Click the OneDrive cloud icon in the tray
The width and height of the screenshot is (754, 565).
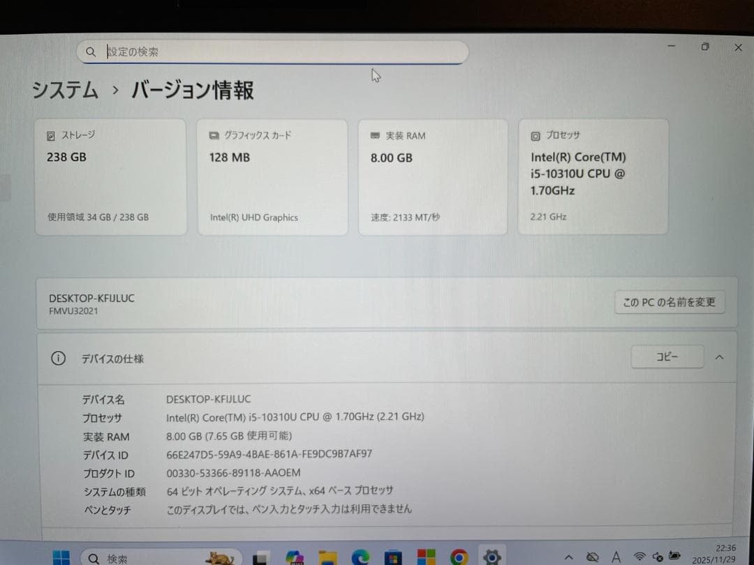[x=592, y=557]
